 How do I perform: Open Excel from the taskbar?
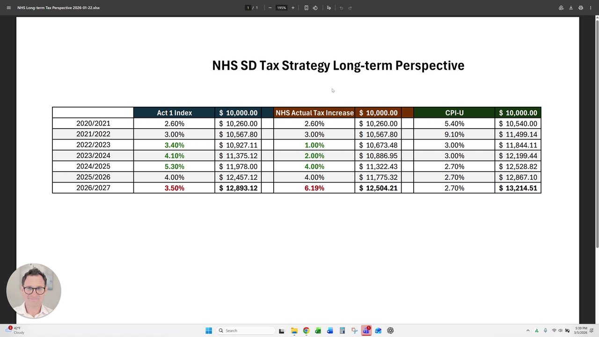click(318, 330)
